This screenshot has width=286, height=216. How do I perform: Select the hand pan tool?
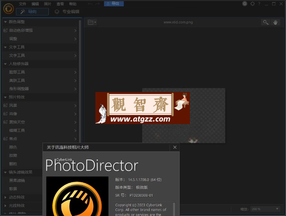(x=275, y=22)
